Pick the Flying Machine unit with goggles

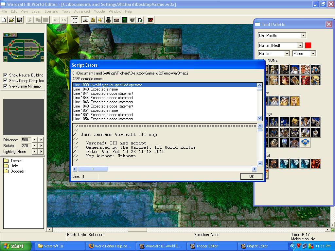(316, 70)
